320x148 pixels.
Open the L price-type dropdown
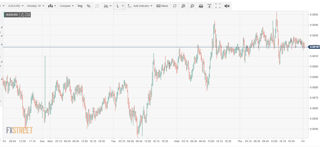120,6
